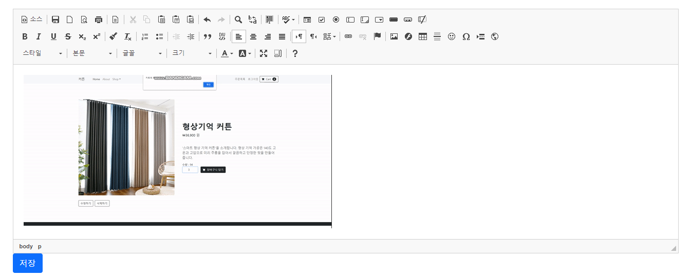The height and width of the screenshot is (277, 691).
Task: Expand the spell check ABC dropdown
Action: coord(288,19)
